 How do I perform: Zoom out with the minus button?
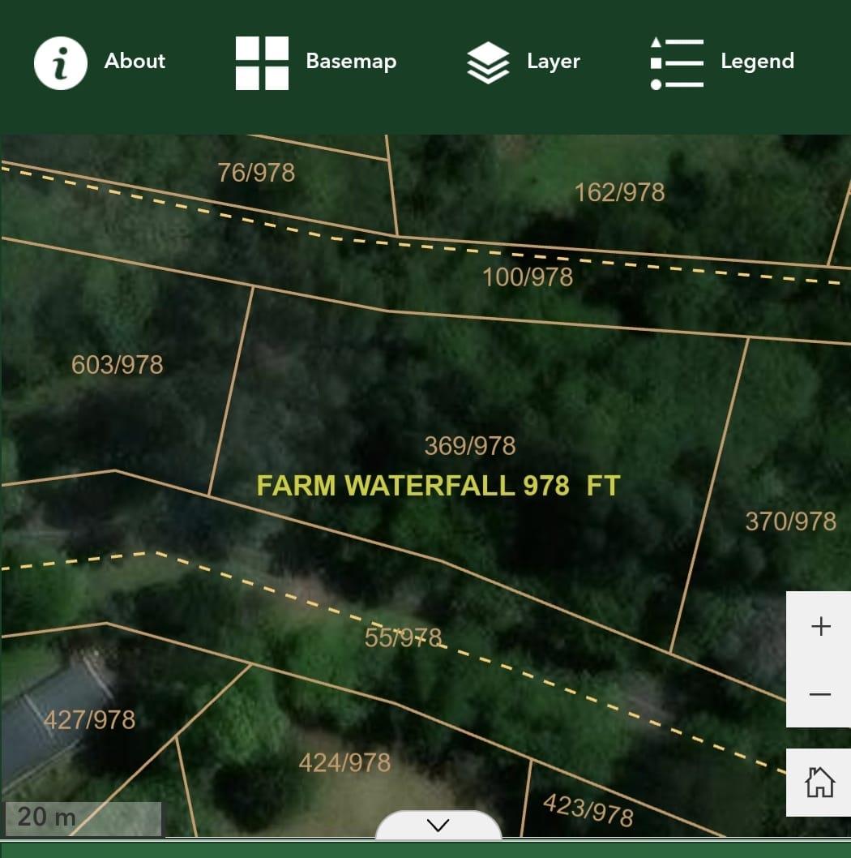820,694
